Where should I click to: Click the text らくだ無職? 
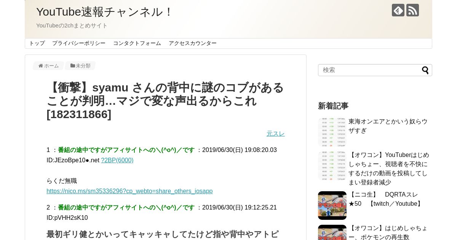coord(62,181)
